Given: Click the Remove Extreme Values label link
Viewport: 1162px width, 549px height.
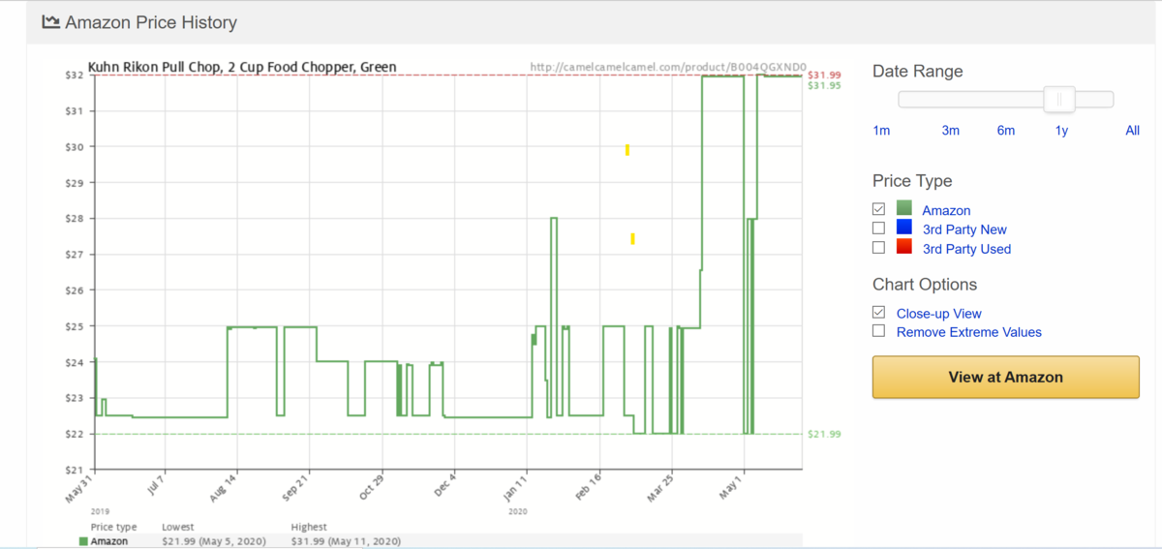Looking at the screenshot, I should [x=969, y=332].
